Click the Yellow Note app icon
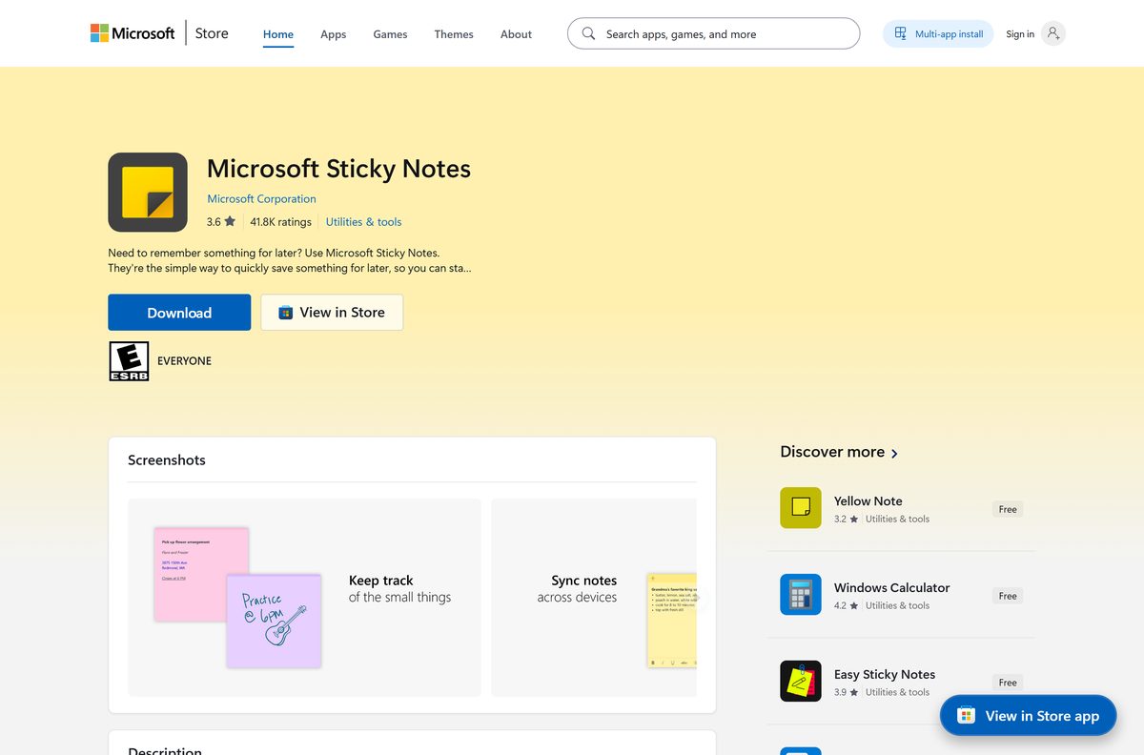1144x755 pixels. pos(800,508)
